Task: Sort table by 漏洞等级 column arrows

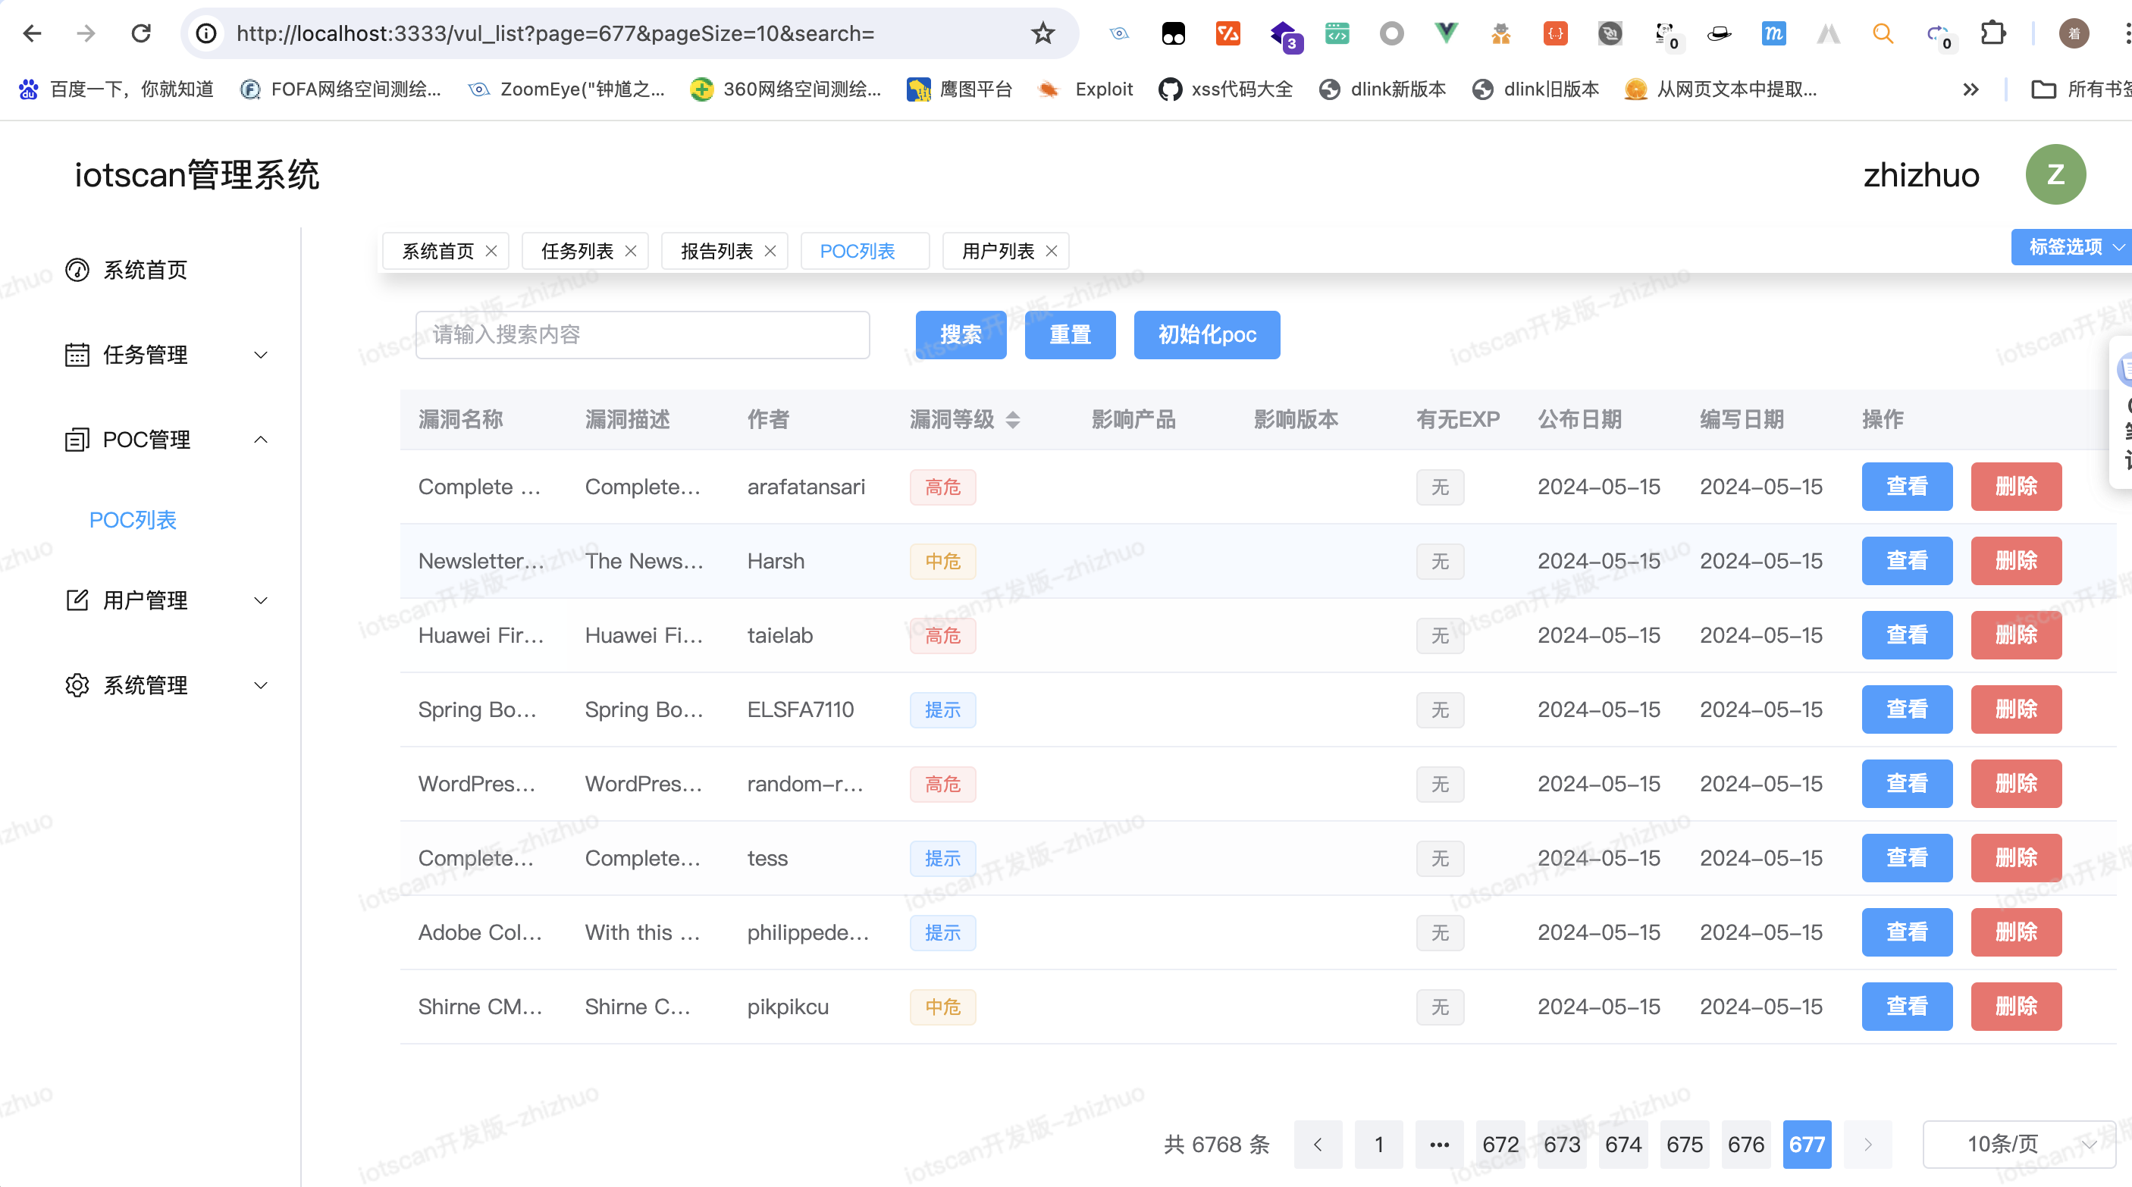Action: coord(1013,419)
